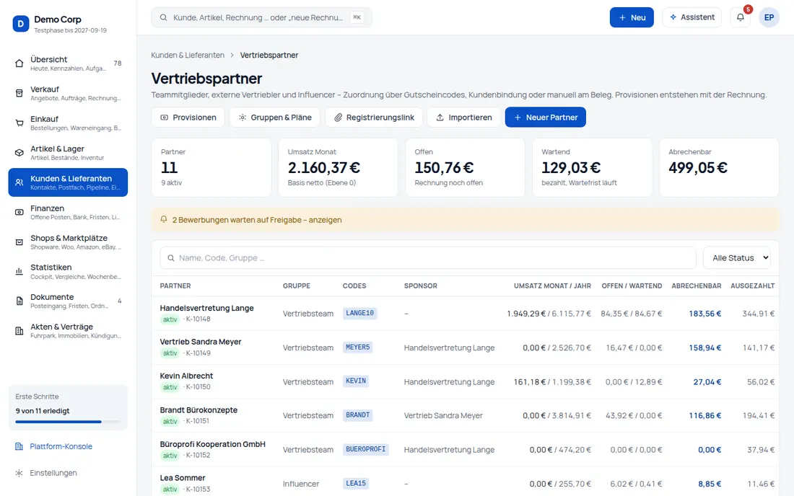
Task: Click the magnifier icon in partner search
Action: (x=171, y=258)
